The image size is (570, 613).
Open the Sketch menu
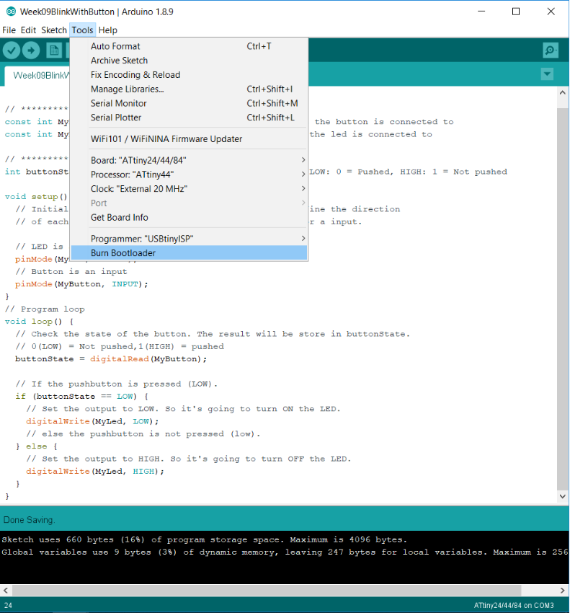coord(54,30)
